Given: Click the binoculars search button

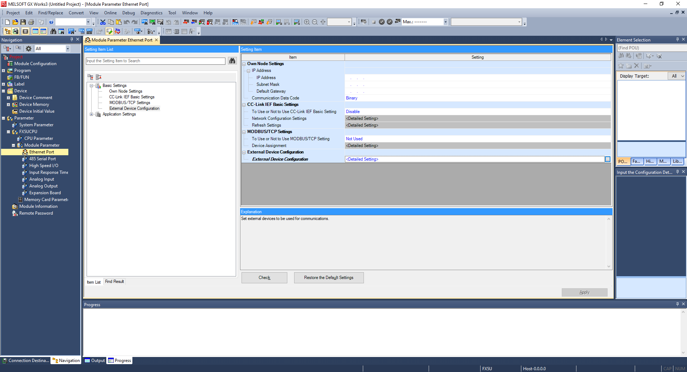Looking at the screenshot, I should (x=232, y=61).
